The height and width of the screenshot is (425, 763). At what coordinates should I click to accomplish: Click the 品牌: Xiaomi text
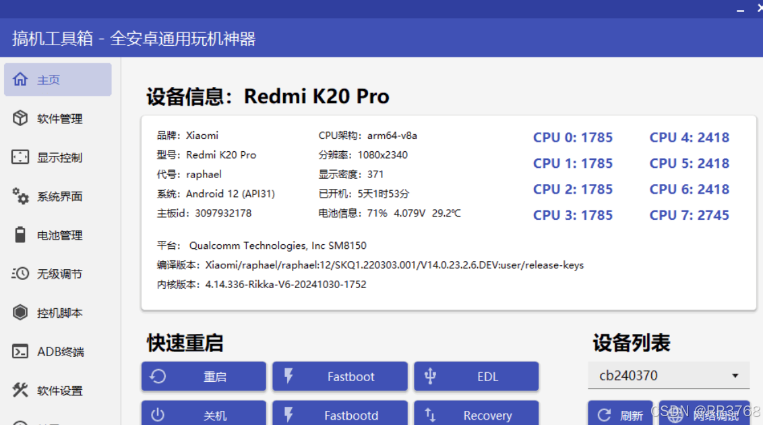187,136
